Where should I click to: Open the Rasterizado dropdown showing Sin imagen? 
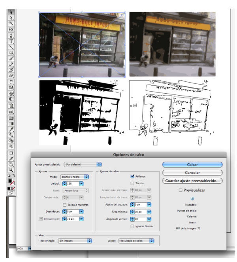(75, 241)
